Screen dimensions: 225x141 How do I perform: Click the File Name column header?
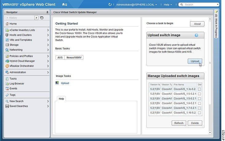184,85
